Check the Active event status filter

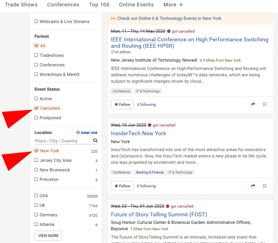(x=36, y=99)
